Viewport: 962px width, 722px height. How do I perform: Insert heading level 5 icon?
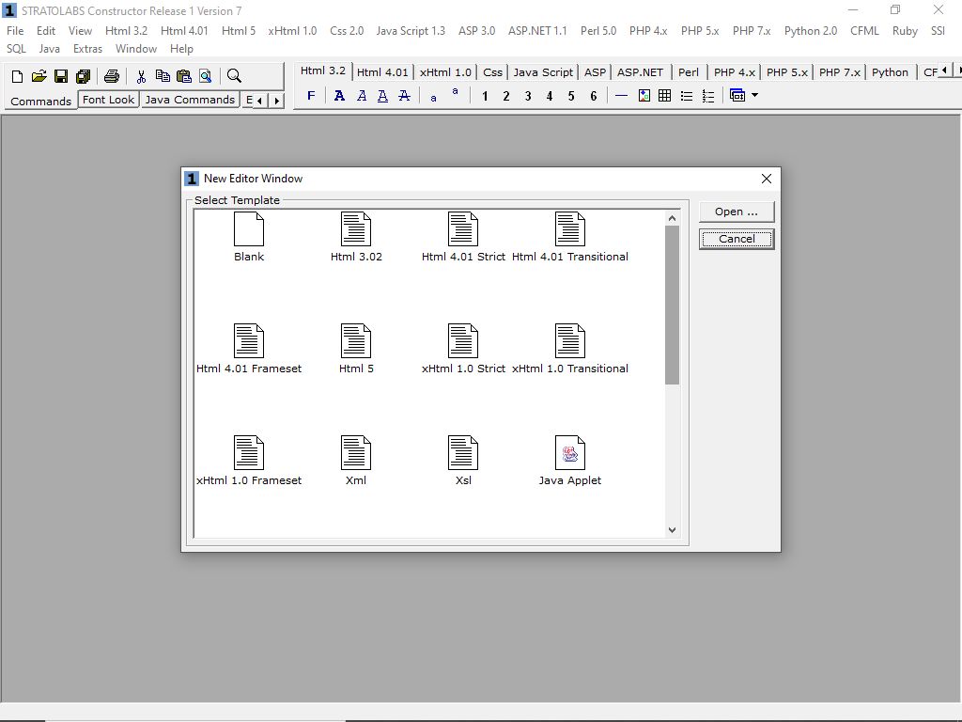point(571,96)
